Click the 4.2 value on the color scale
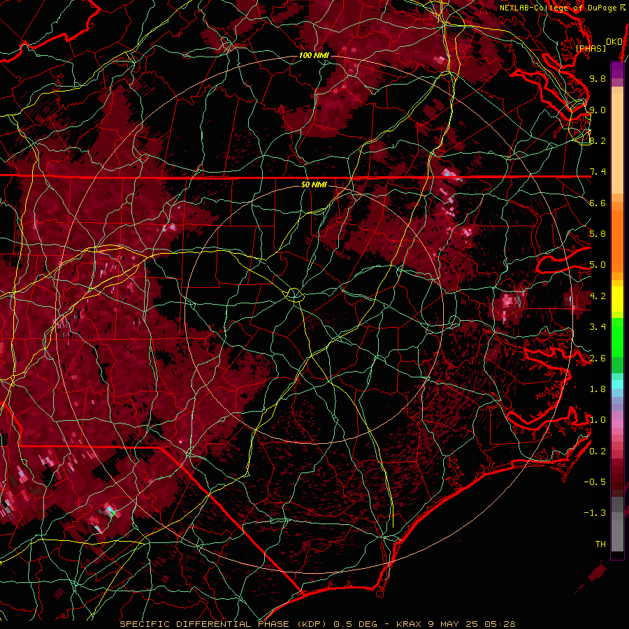 [x=598, y=296]
